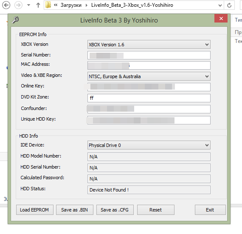Click the Online Key input field
Image resolution: width=242 pixels, height=234 pixels.
149,87
